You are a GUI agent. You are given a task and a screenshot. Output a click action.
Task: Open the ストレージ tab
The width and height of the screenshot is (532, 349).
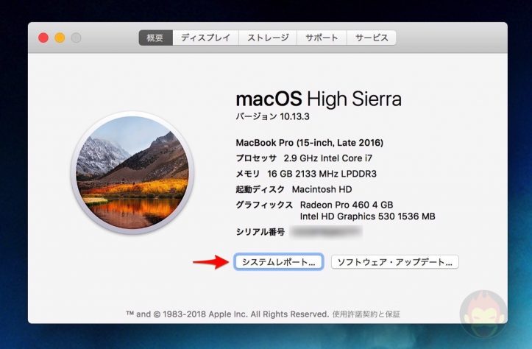click(x=268, y=38)
